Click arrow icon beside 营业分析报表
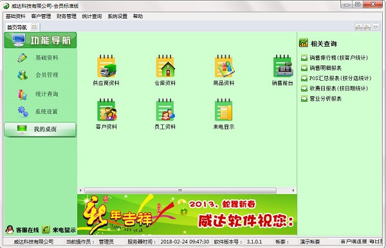The height and width of the screenshot is (248, 386). click(x=304, y=99)
